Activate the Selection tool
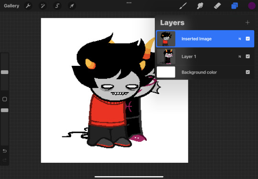 point(57,6)
